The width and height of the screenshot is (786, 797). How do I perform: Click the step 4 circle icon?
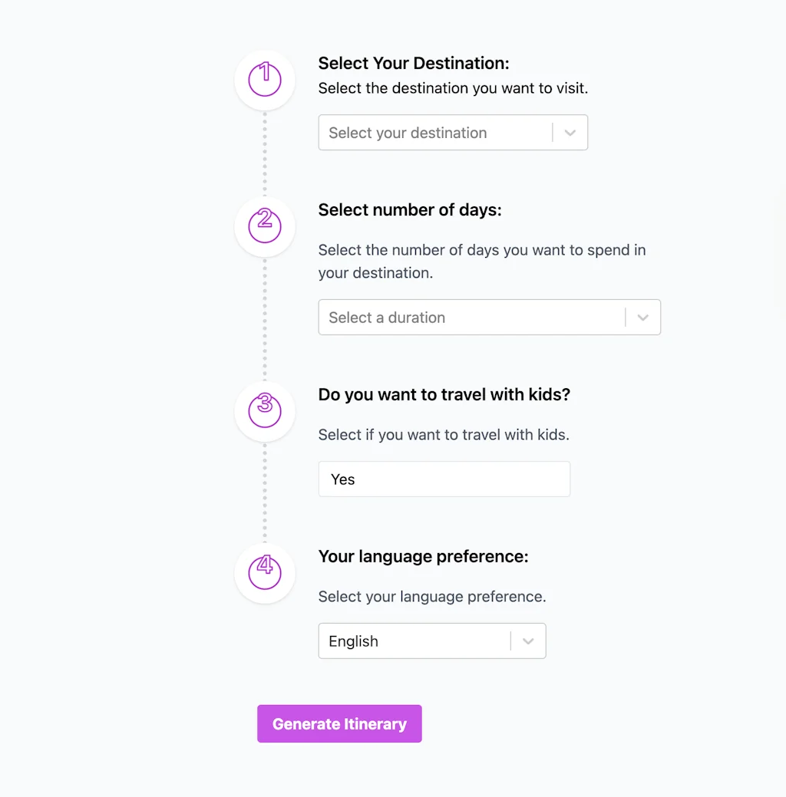point(265,573)
